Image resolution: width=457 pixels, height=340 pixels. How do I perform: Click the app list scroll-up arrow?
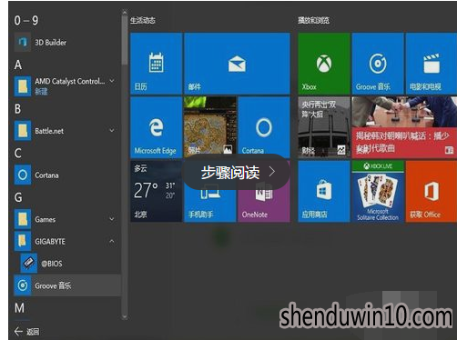[125, 13]
